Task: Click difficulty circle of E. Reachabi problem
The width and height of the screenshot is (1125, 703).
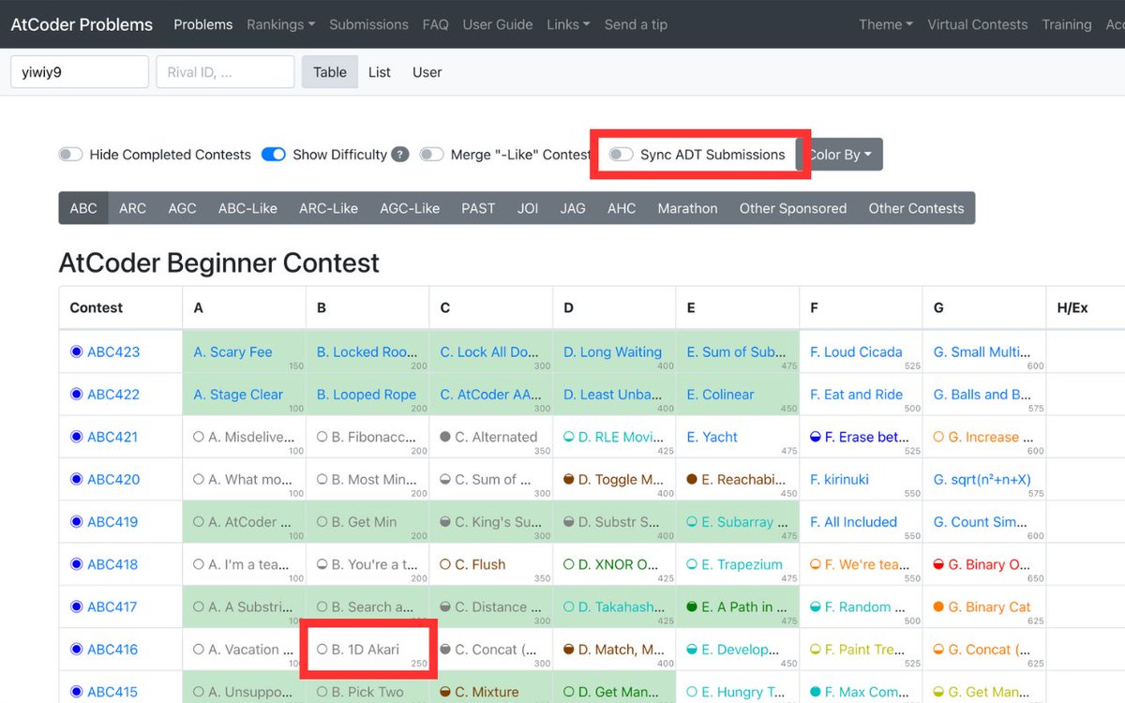Action: (692, 480)
